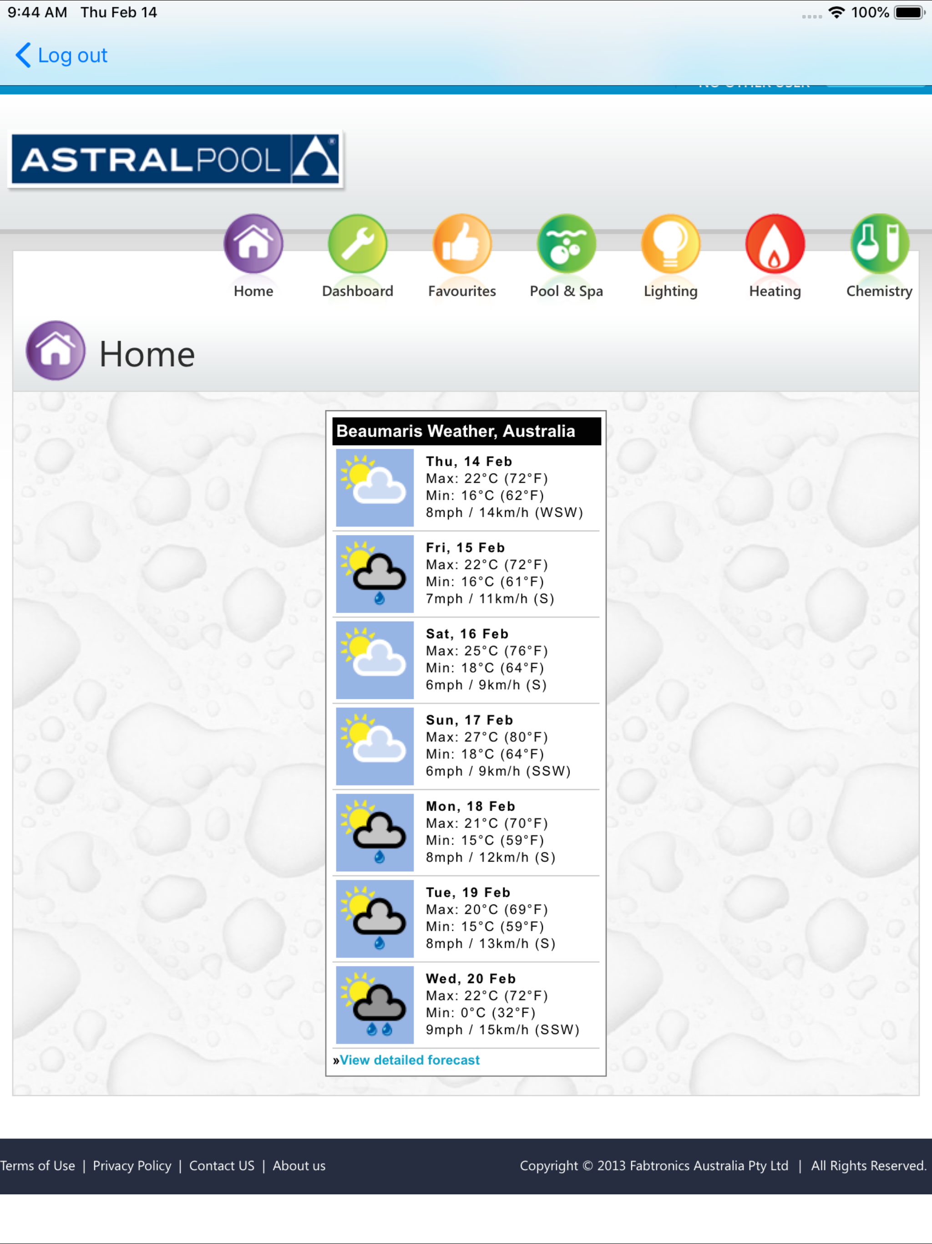Open the Privacy Policy page
The image size is (932, 1244).
tap(133, 1166)
